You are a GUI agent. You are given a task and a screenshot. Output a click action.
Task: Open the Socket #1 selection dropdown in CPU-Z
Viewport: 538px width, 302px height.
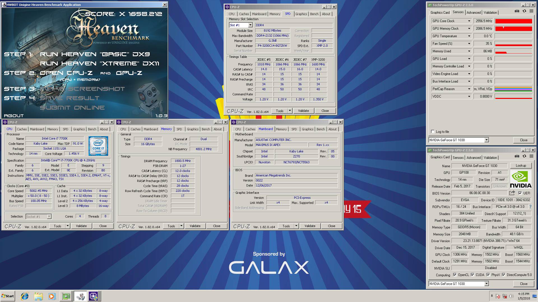point(49,216)
